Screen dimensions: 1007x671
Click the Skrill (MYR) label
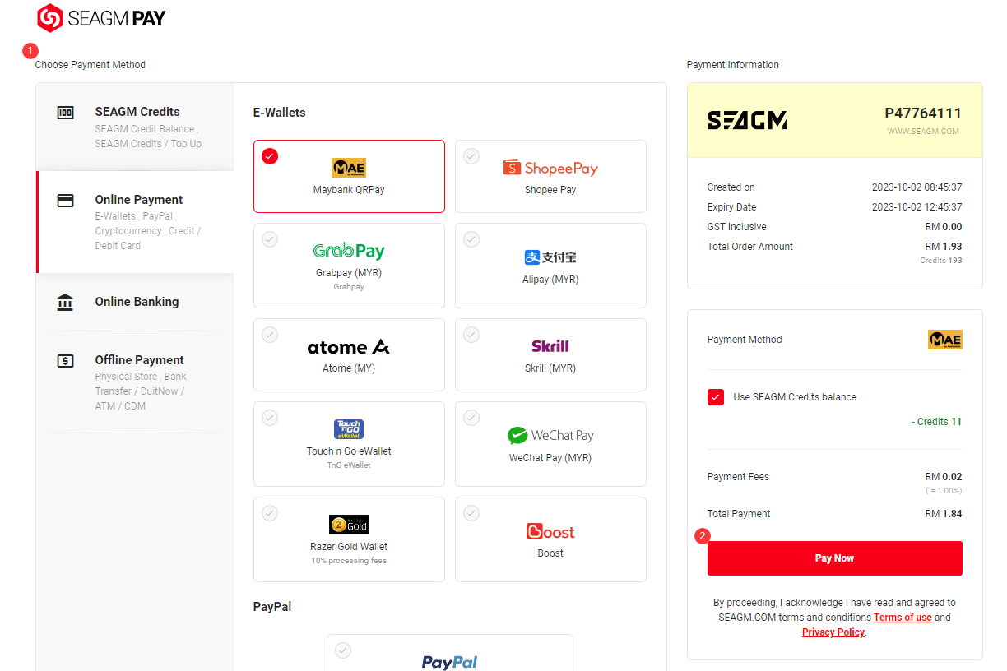550,368
